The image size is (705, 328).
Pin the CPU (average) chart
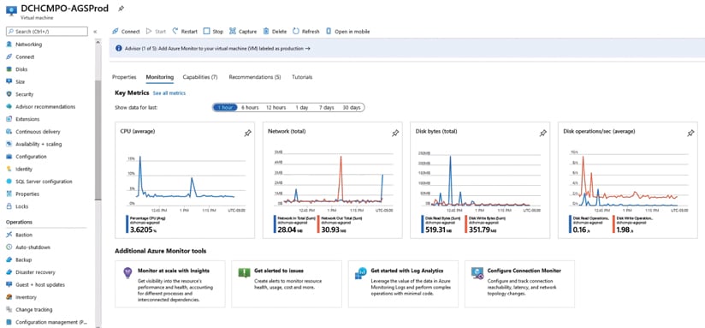tap(248, 134)
